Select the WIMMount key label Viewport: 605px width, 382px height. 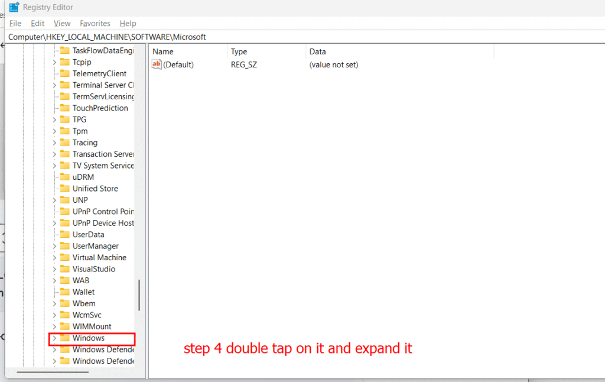(92, 326)
